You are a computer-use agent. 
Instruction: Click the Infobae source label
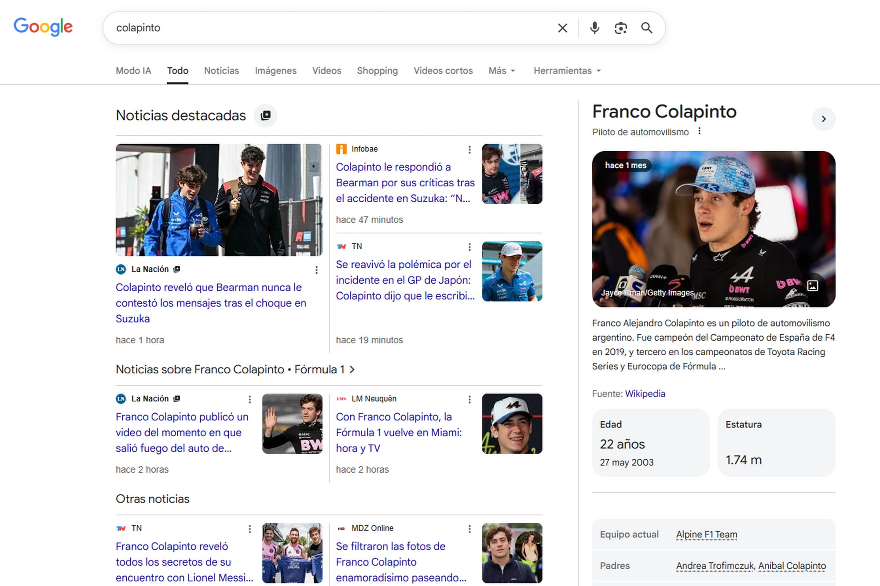coord(364,149)
